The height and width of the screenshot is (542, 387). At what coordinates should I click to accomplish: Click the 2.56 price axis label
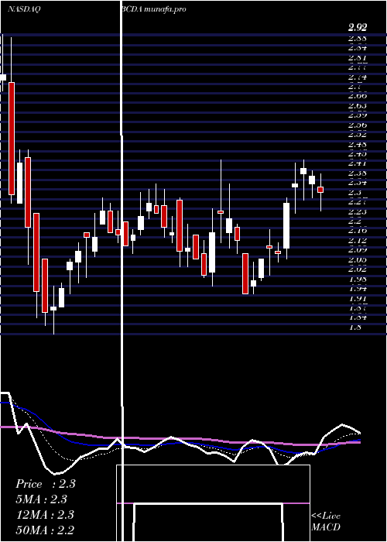click(x=358, y=125)
